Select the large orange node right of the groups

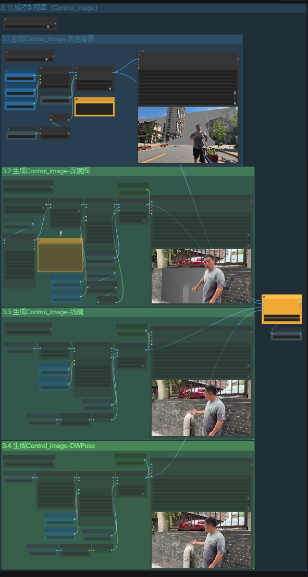pyautogui.click(x=282, y=309)
